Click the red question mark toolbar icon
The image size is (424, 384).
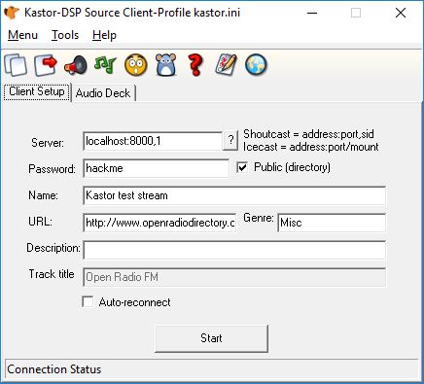(195, 65)
